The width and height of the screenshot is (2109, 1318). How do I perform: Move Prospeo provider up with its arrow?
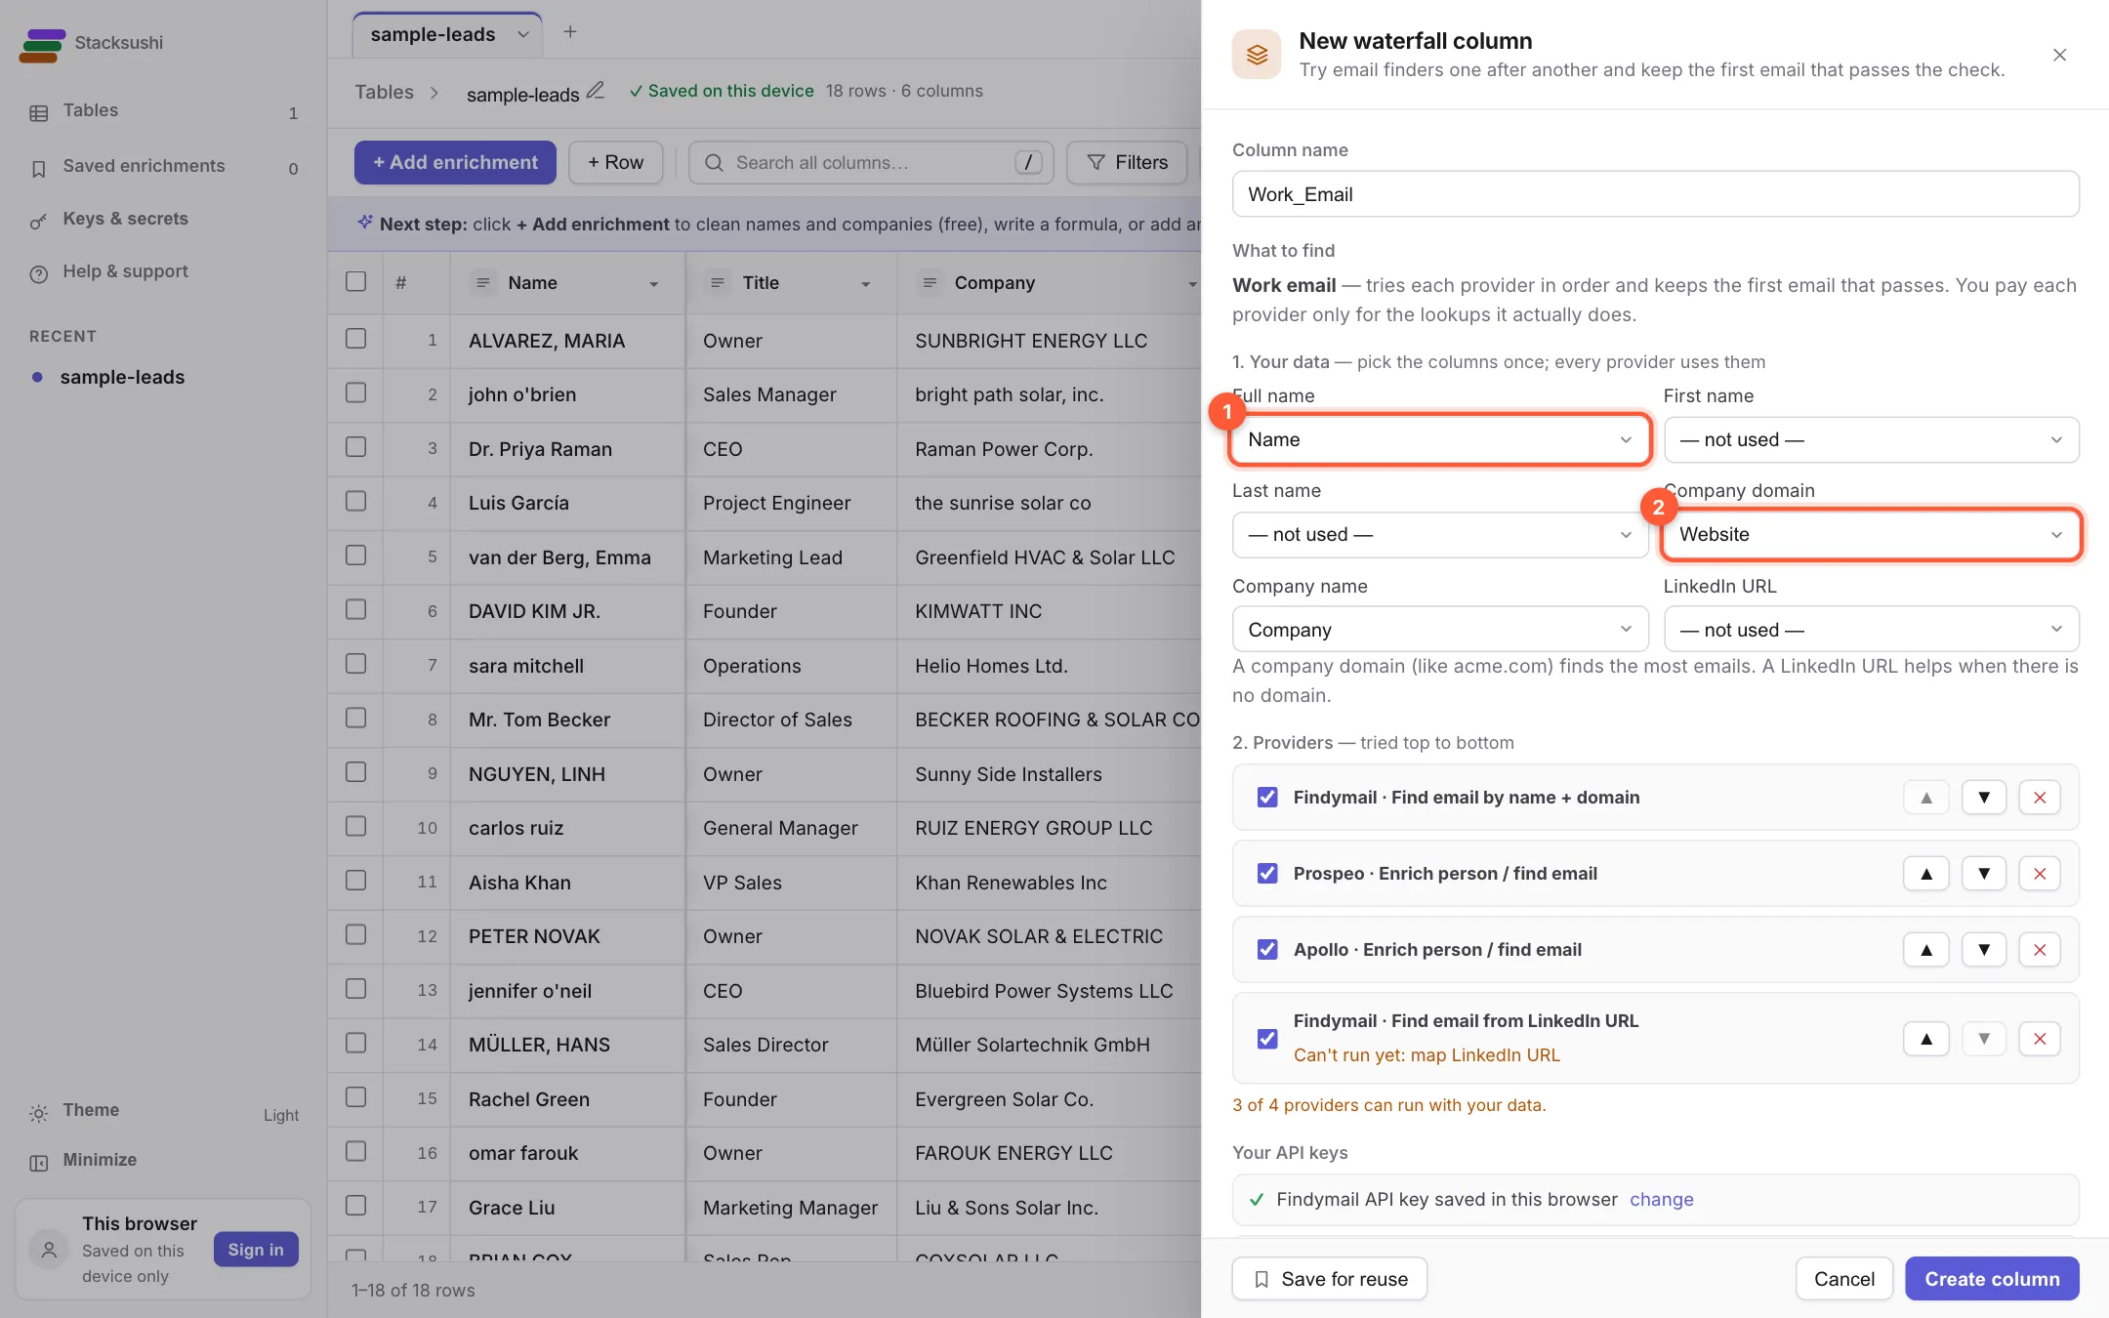(x=1925, y=874)
